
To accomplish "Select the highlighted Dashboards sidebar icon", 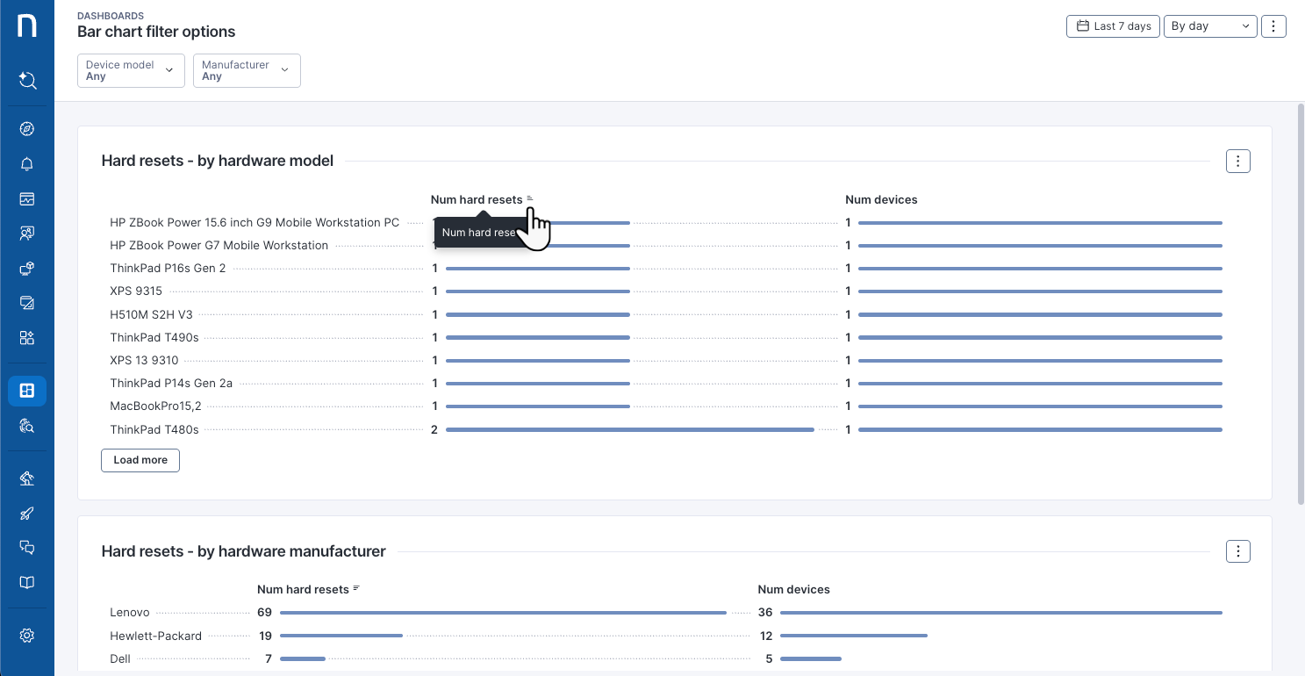I will point(26,391).
